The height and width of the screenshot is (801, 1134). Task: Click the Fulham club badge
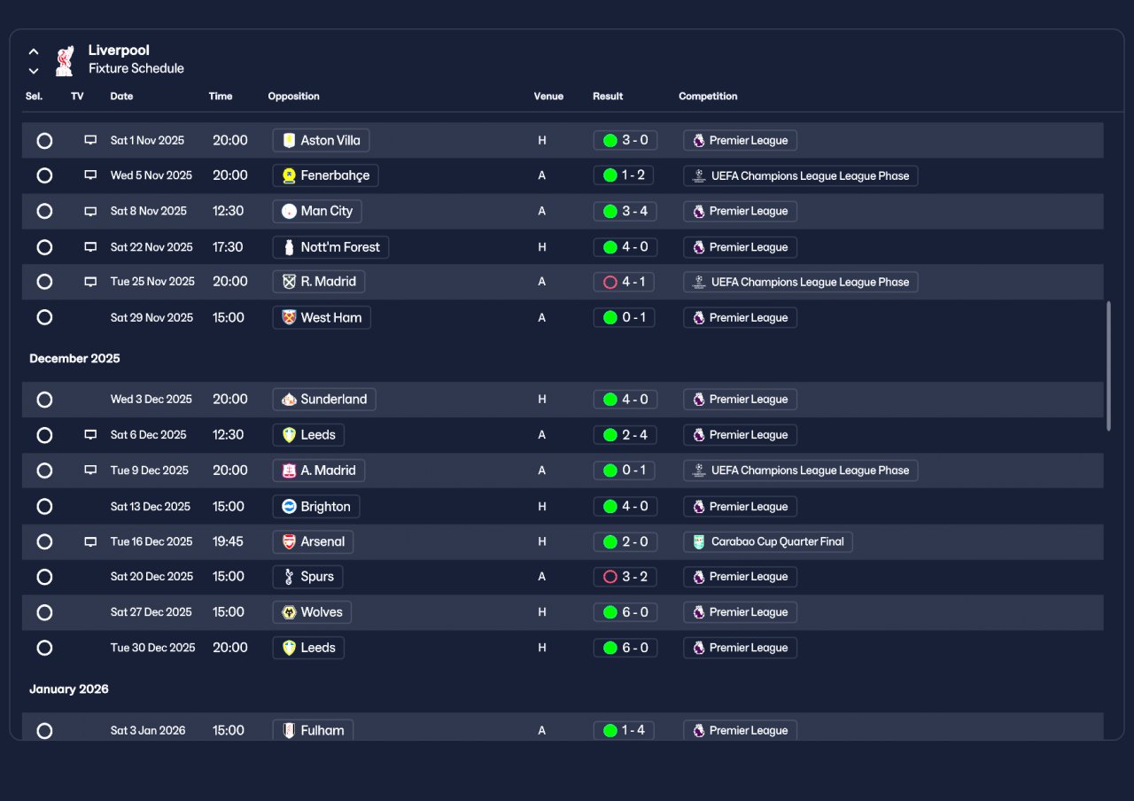coord(289,731)
